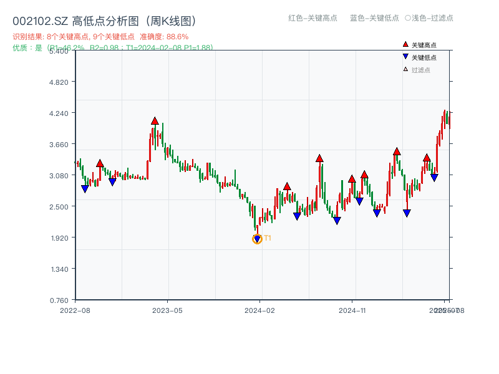Click red high marker at 2023 peak near 4.1
This screenshot has height=374, width=499.
(155, 121)
